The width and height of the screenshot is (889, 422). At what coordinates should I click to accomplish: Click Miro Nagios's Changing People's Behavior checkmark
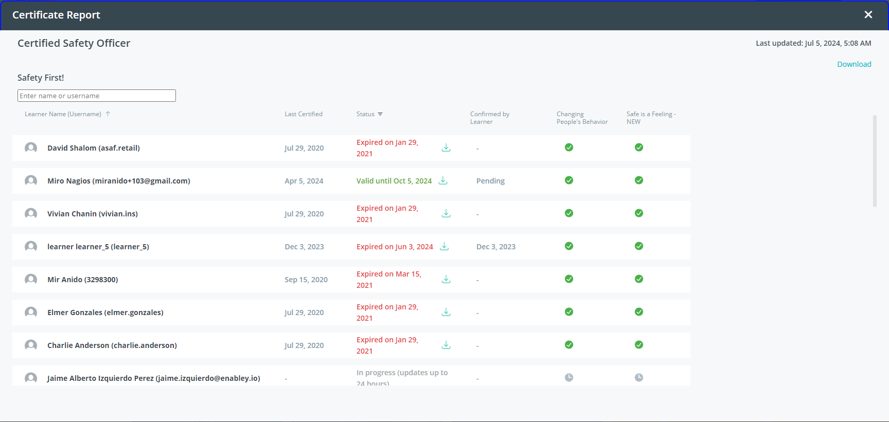click(569, 180)
